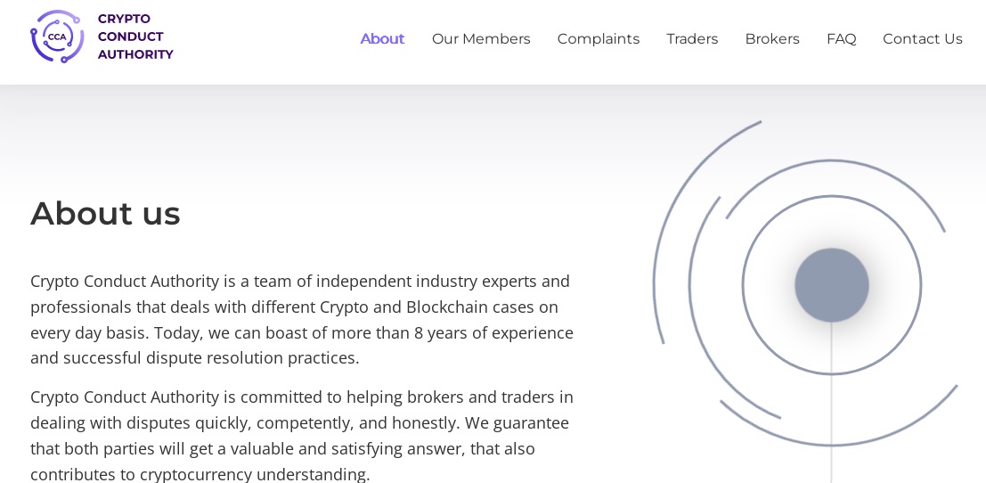
Task: Open the Complaints section
Action: [598, 39]
